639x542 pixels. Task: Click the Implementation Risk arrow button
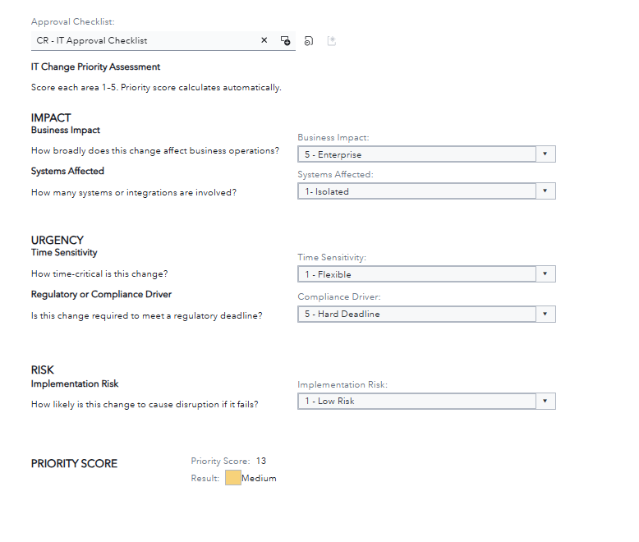[545, 401]
